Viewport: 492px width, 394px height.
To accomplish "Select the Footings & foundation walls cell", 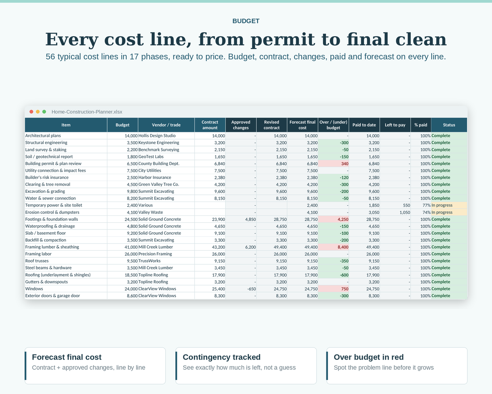I will 66,219.
